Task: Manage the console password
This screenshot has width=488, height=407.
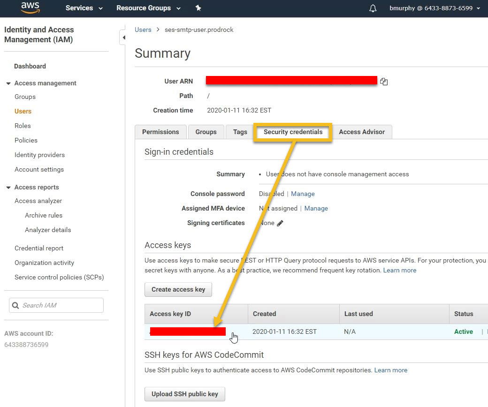Action: pos(303,194)
